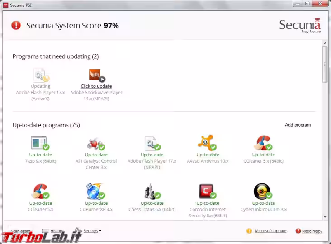Click the scrollbar down arrow
The width and height of the screenshot is (331, 244).
325,217
